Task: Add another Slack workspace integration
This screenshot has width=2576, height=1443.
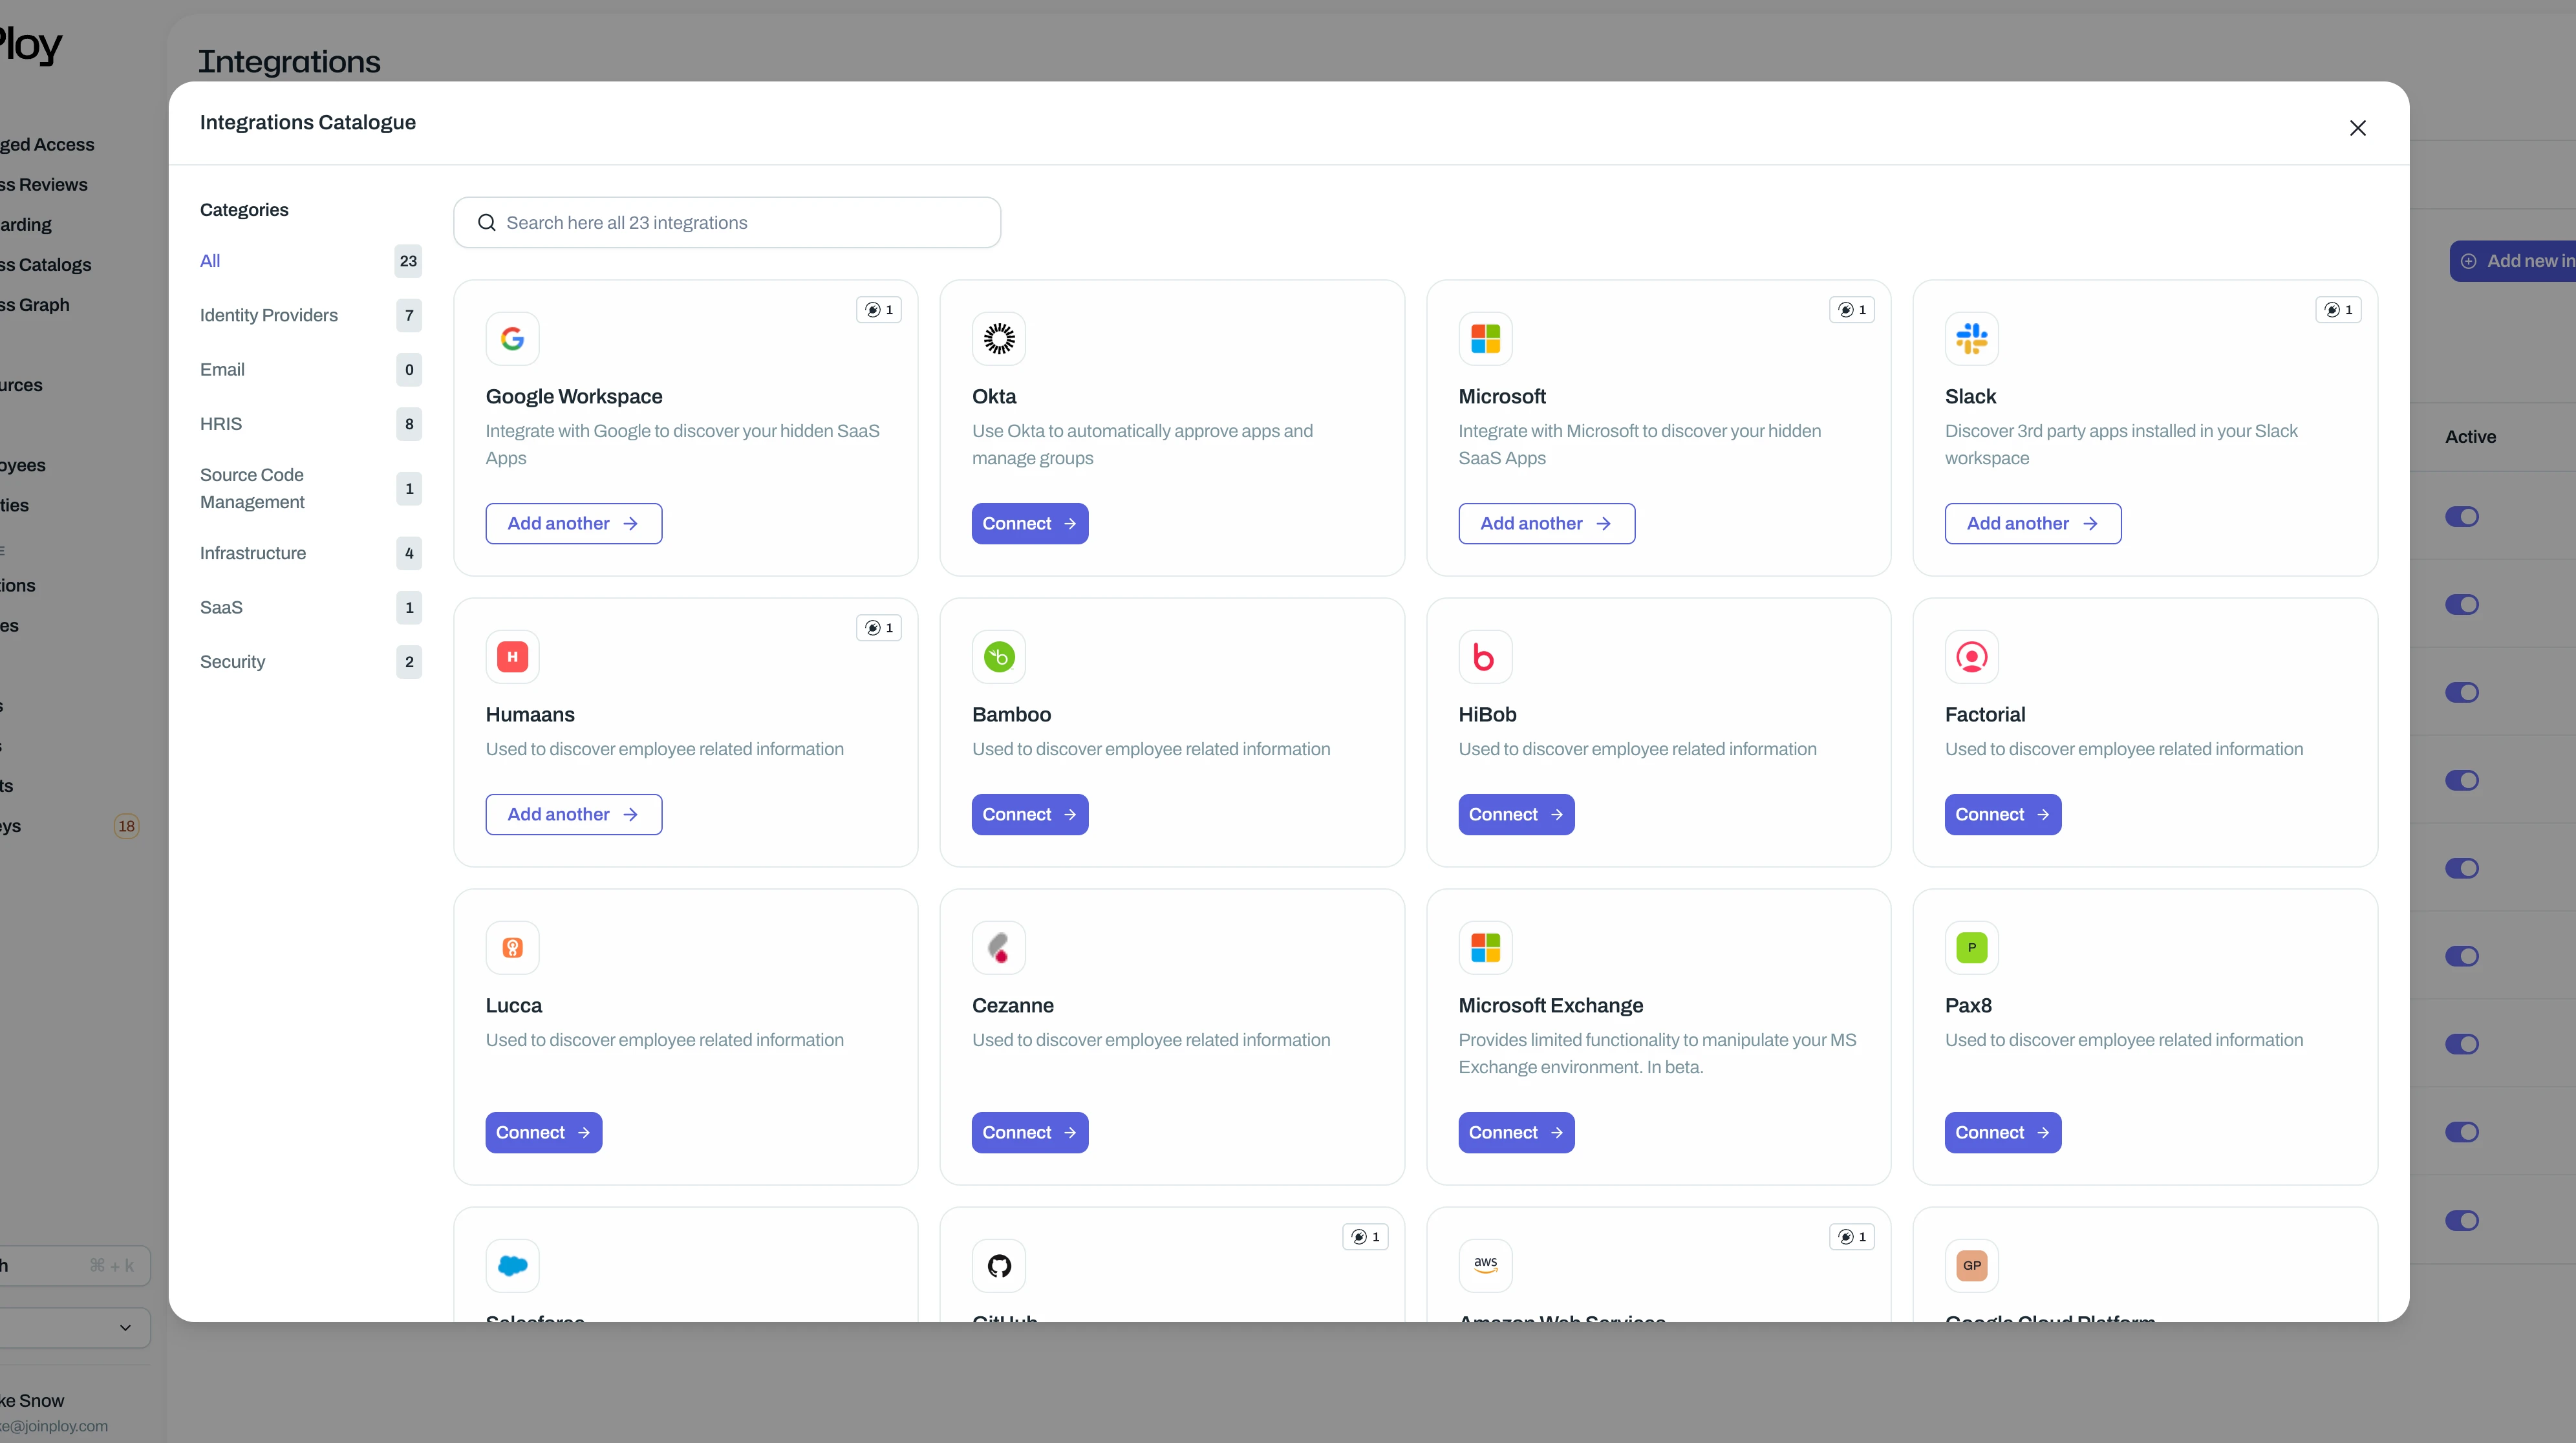Action: (2032, 524)
